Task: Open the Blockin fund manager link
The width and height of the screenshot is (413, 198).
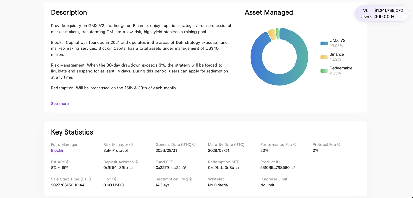Action: tap(57, 151)
